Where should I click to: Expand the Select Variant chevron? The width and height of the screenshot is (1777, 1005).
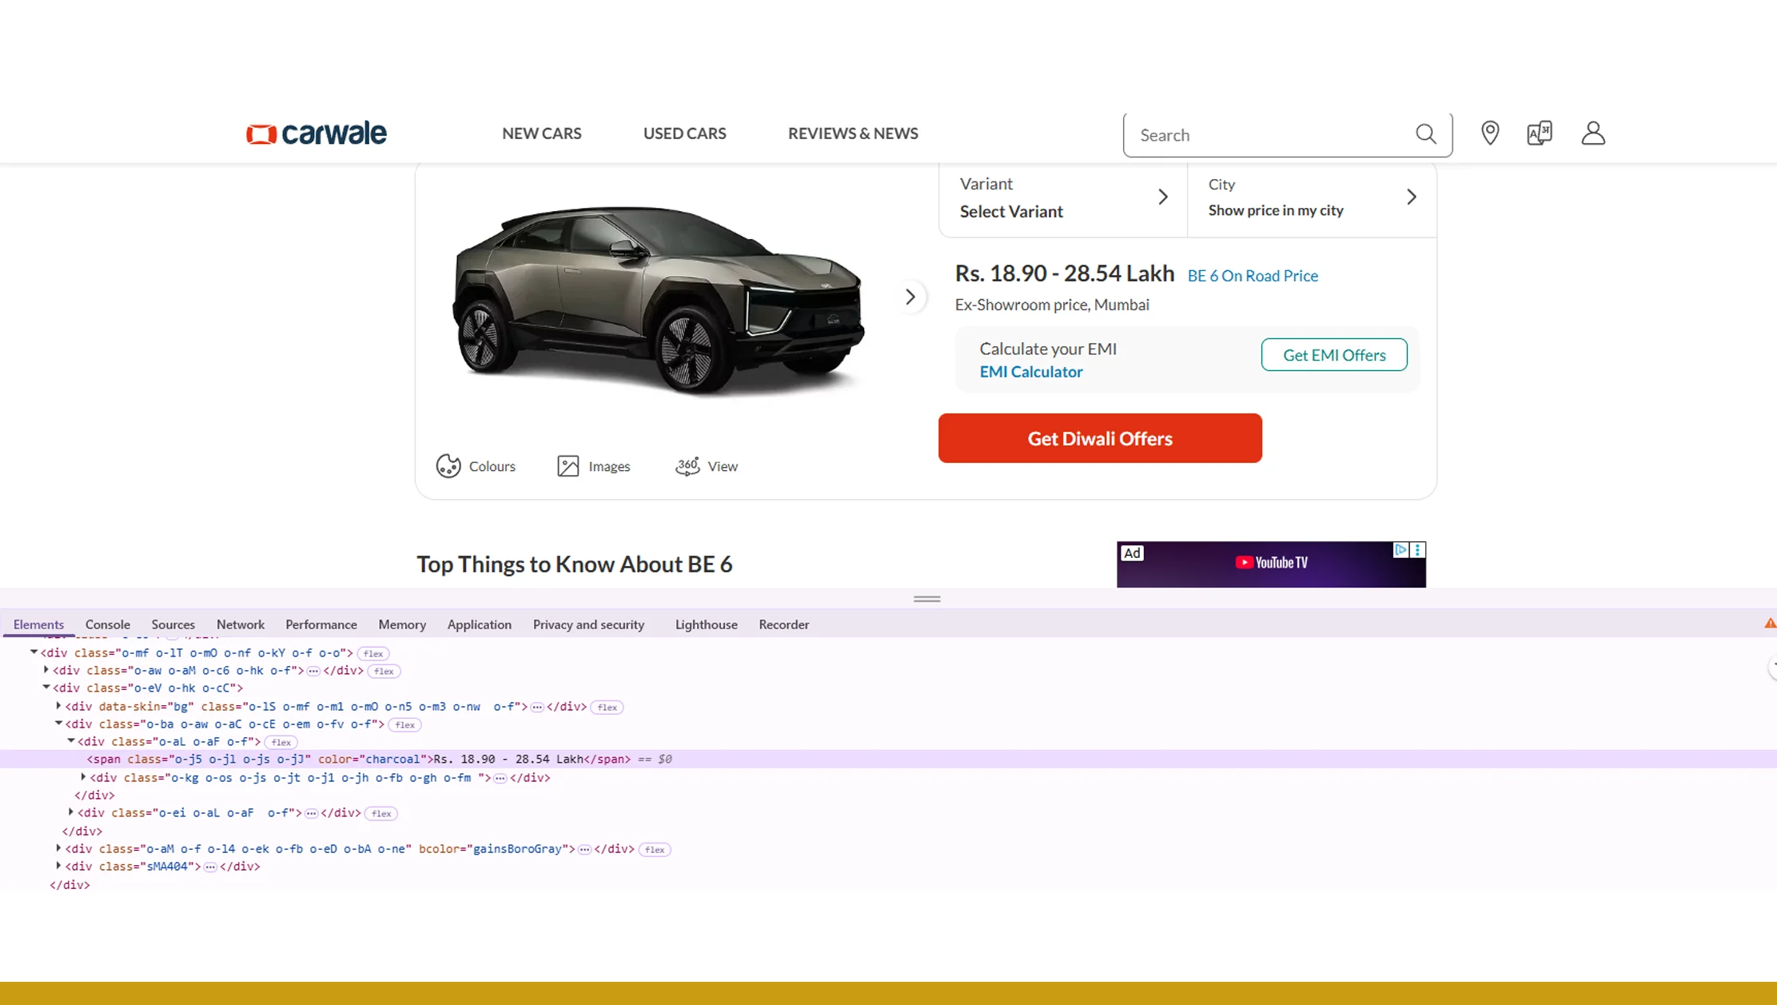point(1163,197)
